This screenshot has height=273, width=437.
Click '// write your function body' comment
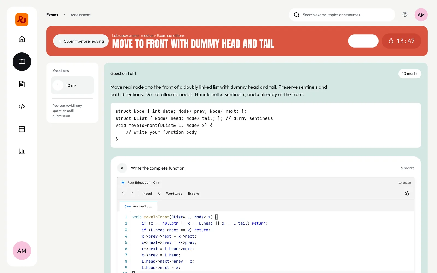tap(161, 132)
